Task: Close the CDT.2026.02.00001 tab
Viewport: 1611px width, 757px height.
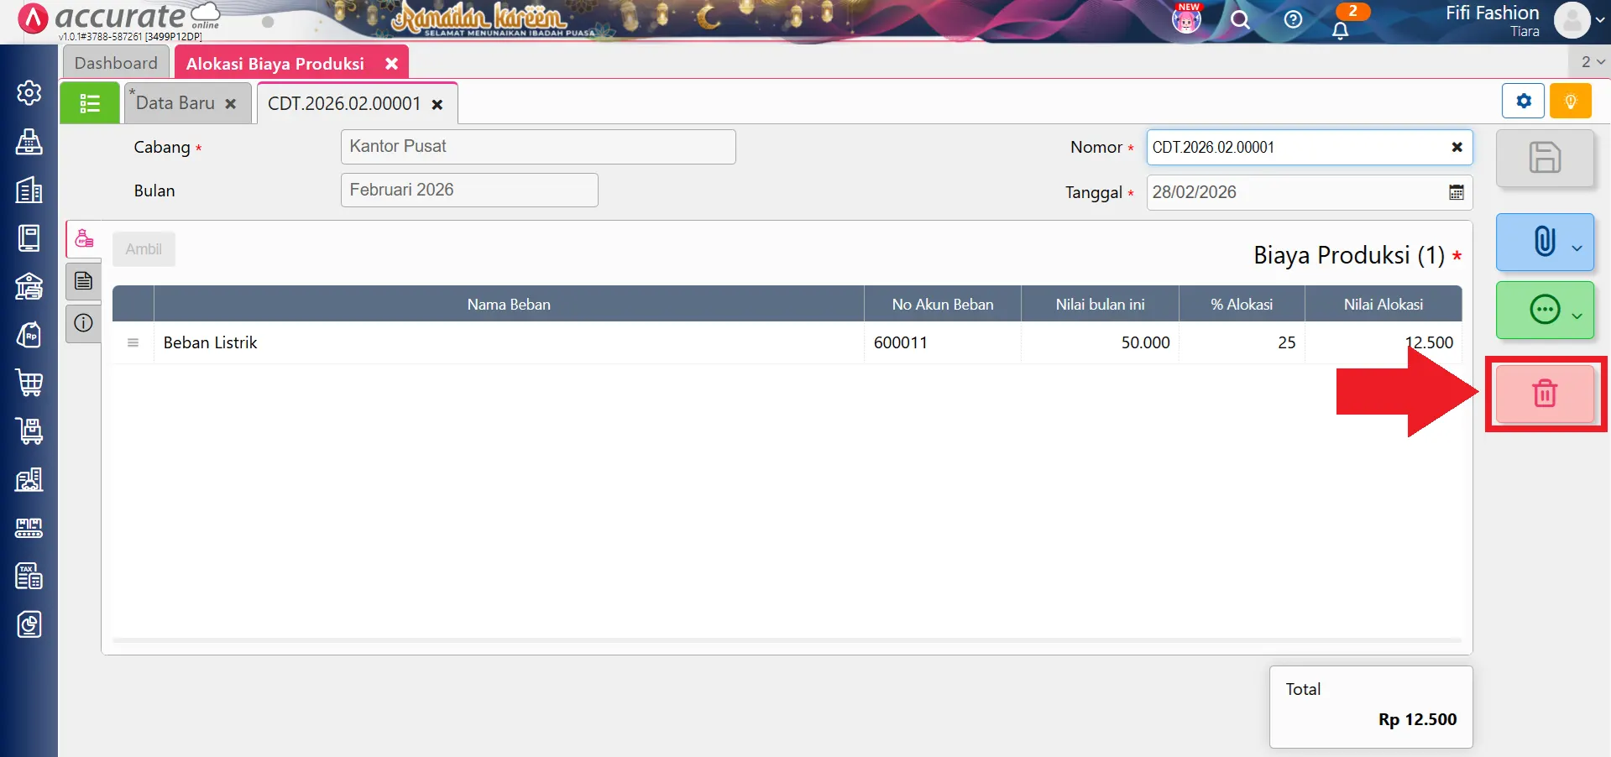Action: 437,105
